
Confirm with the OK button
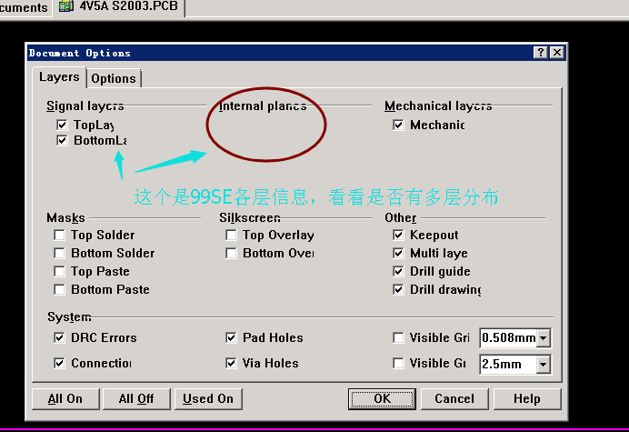[x=382, y=398]
